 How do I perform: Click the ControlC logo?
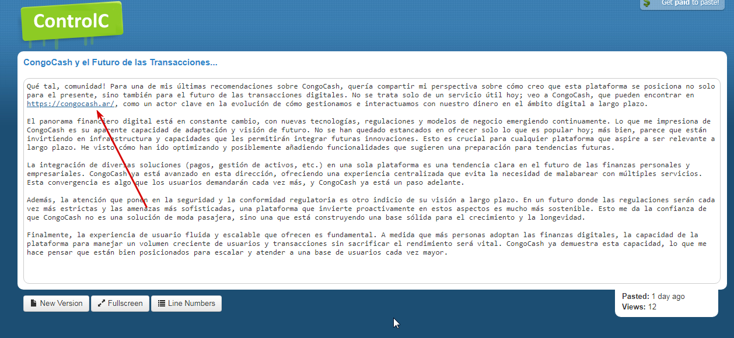[x=72, y=22]
